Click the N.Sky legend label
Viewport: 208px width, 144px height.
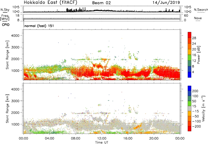click(x=5, y=10)
